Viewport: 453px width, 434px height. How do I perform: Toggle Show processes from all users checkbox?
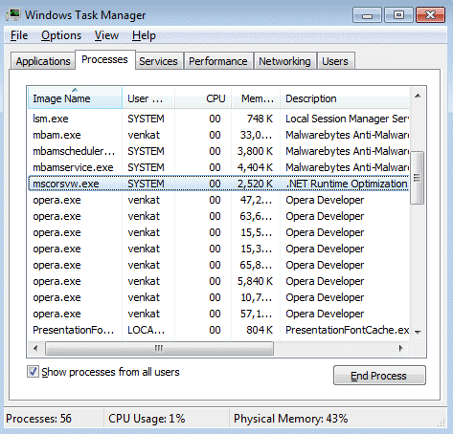tap(33, 372)
